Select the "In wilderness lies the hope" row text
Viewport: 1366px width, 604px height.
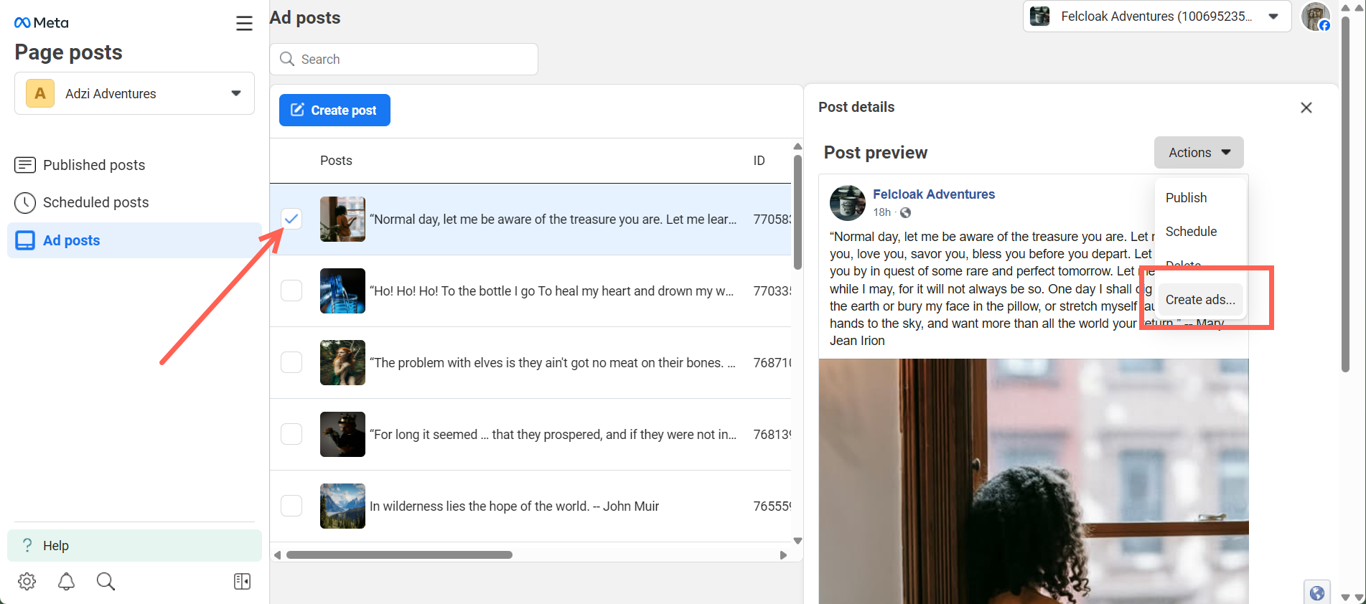click(x=514, y=506)
